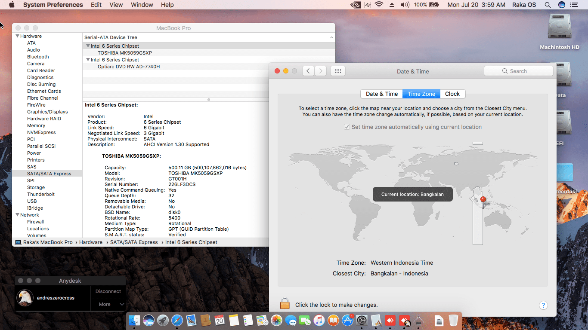Open the Trash in the Dock

coord(453,320)
